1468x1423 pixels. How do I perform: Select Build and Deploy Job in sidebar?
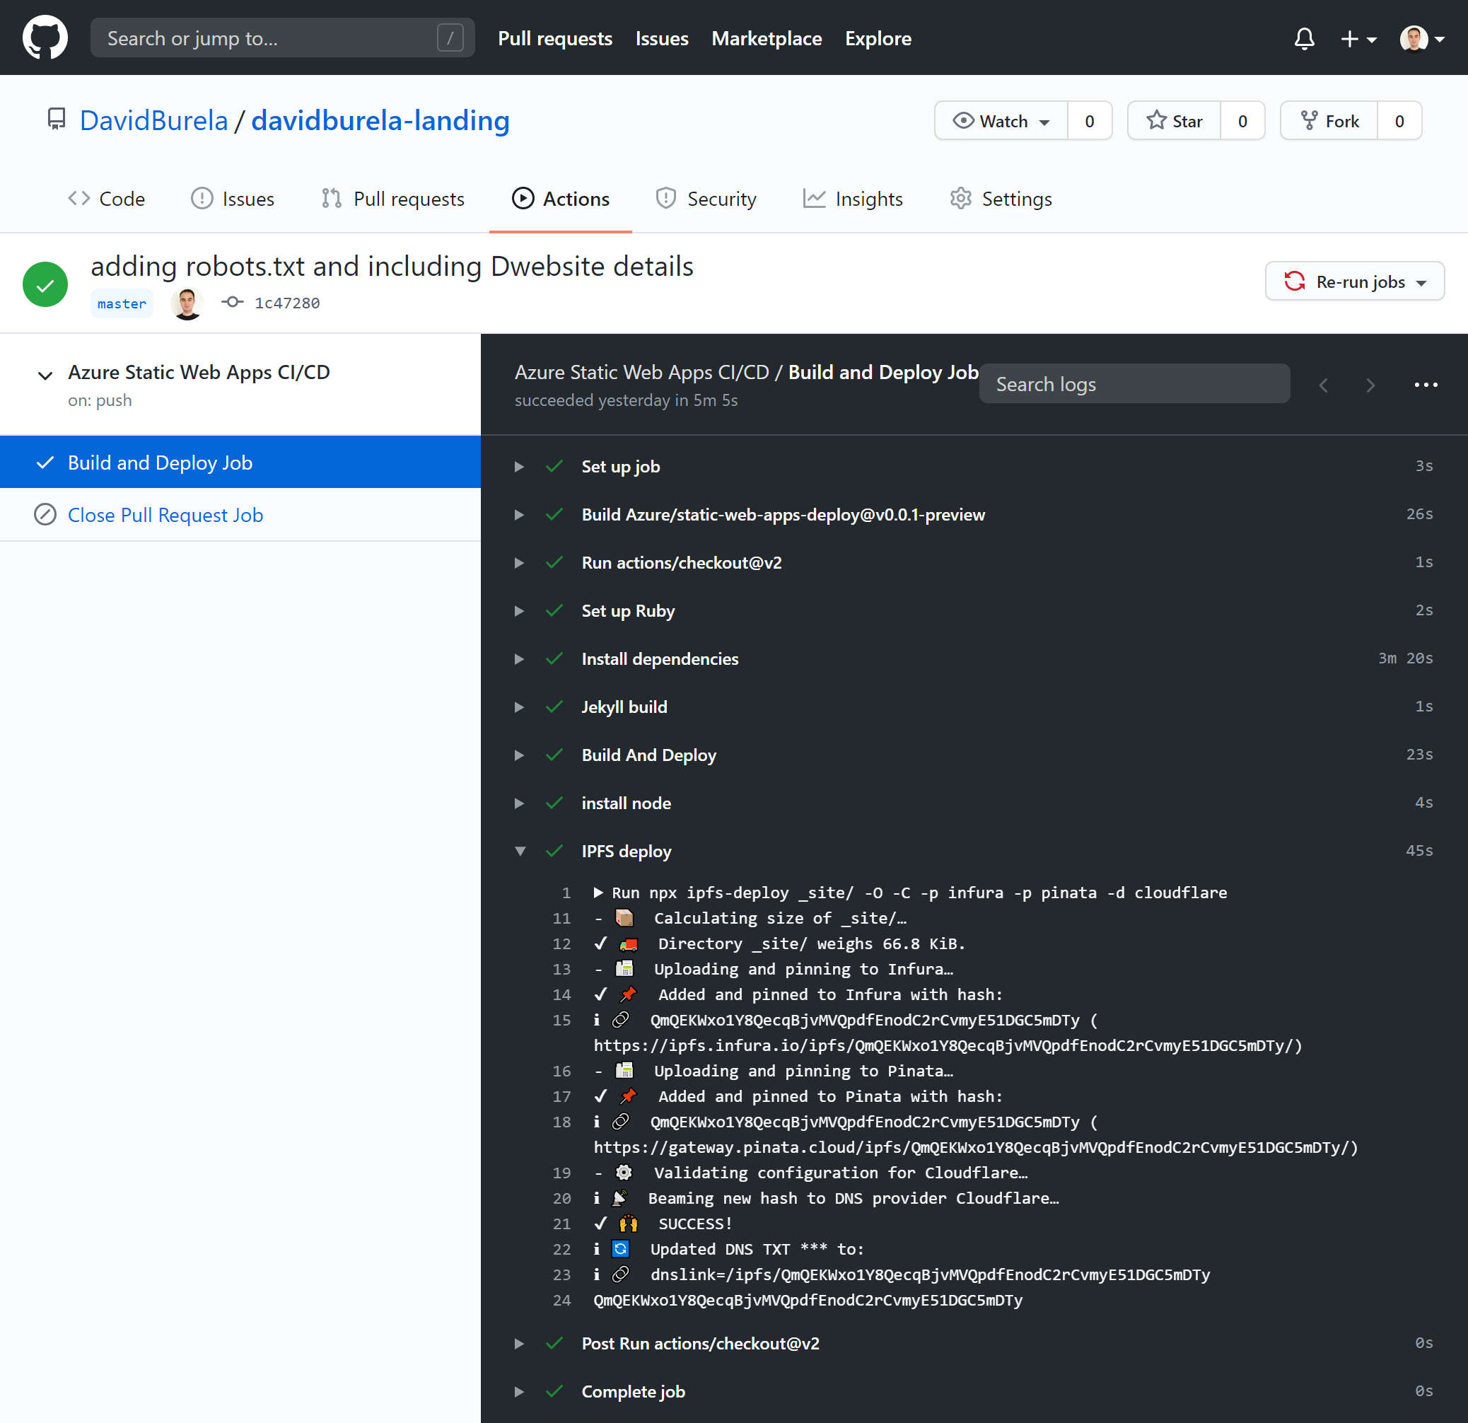240,462
